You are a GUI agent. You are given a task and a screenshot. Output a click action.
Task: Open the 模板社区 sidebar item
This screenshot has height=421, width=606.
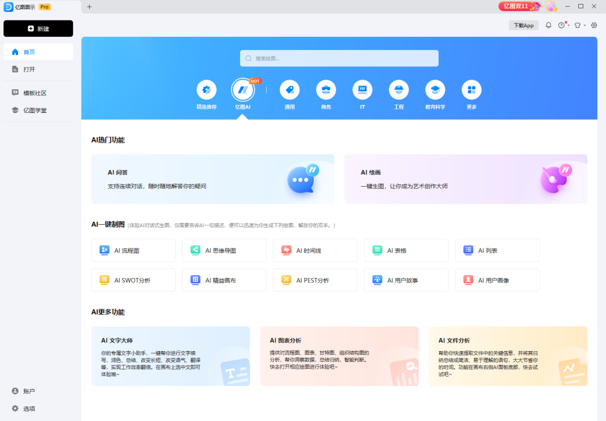pyautogui.click(x=31, y=92)
